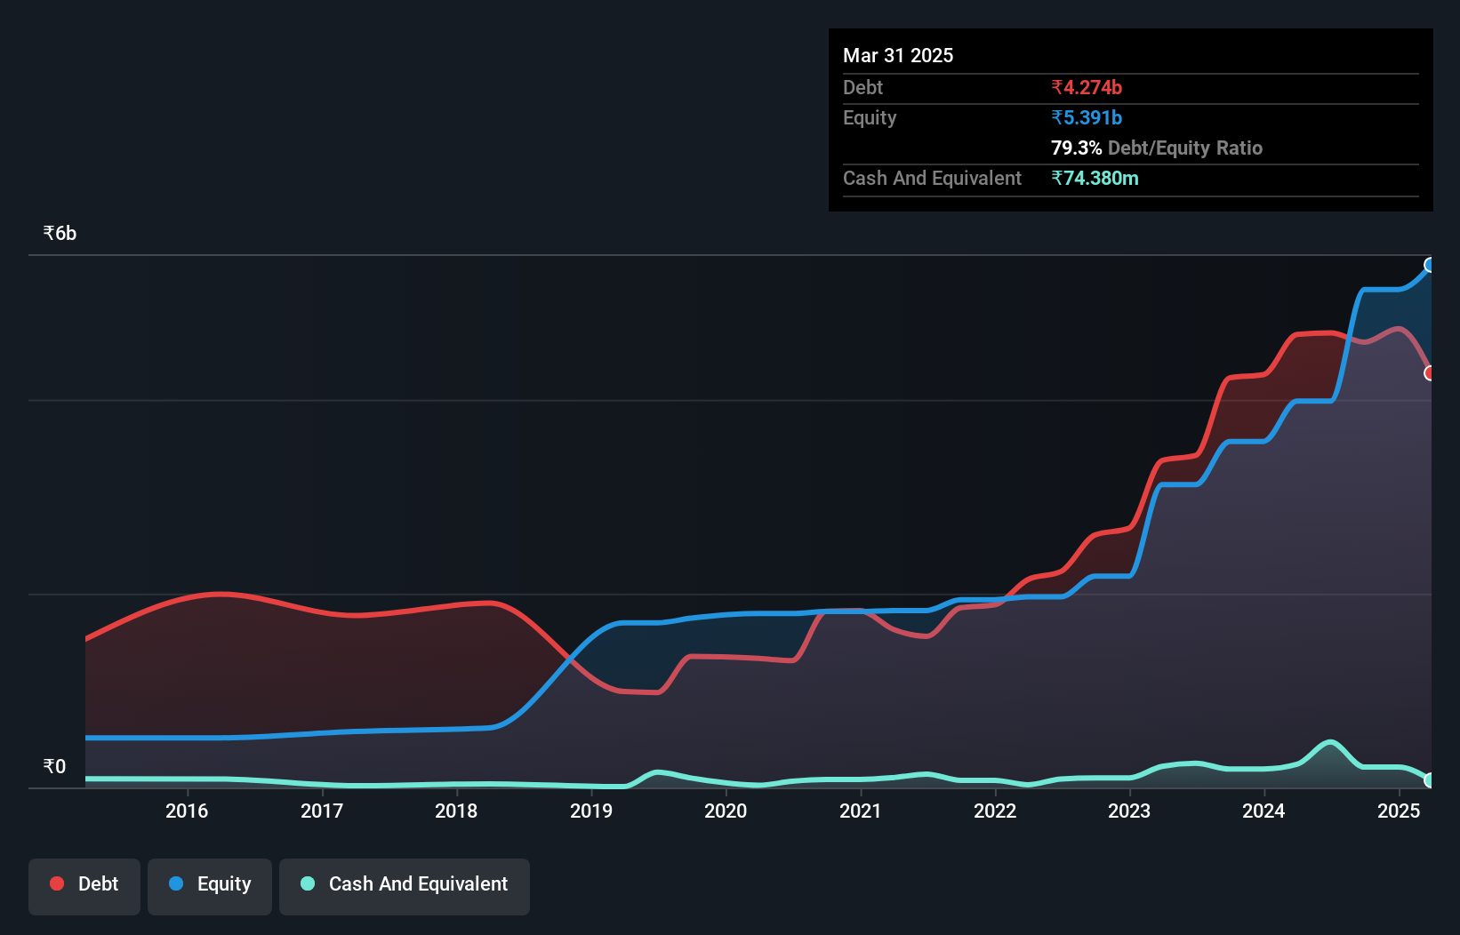Click the ₹6b y-axis label
The width and height of the screenshot is (1460, 935).
click(60, 234)
